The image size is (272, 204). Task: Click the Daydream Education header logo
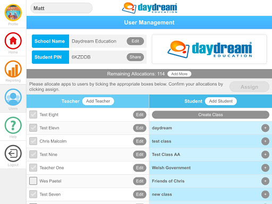[x=150, y=8]
